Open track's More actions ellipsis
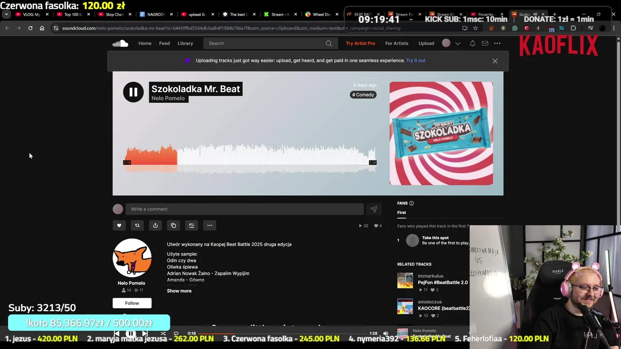Screen dimensions: 621x349 210,225
